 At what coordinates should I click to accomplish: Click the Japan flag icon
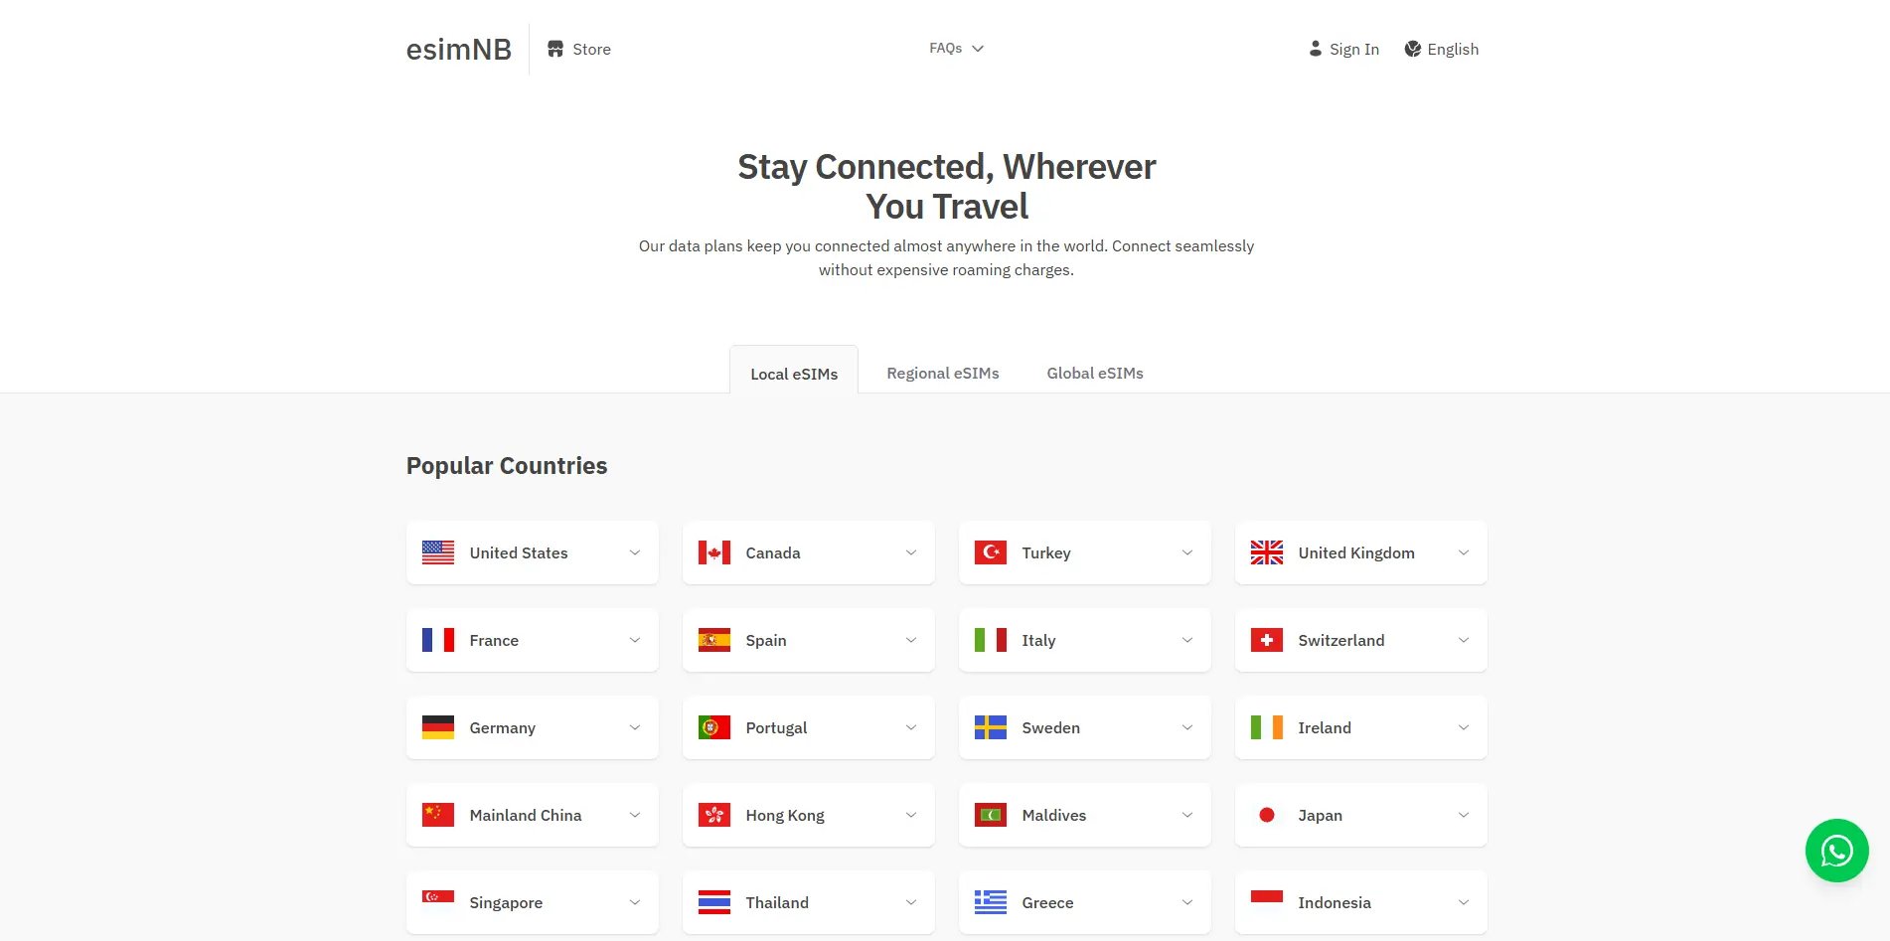[x=1267, y=814]
